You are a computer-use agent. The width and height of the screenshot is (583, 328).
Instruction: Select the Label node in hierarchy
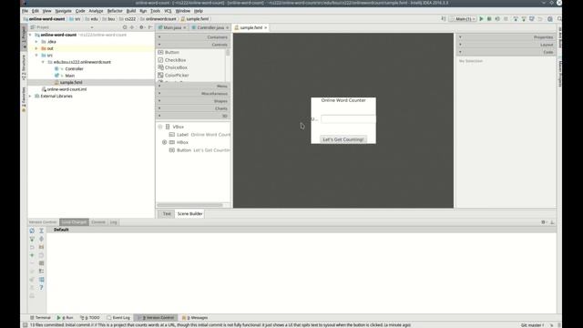[199, 135]
